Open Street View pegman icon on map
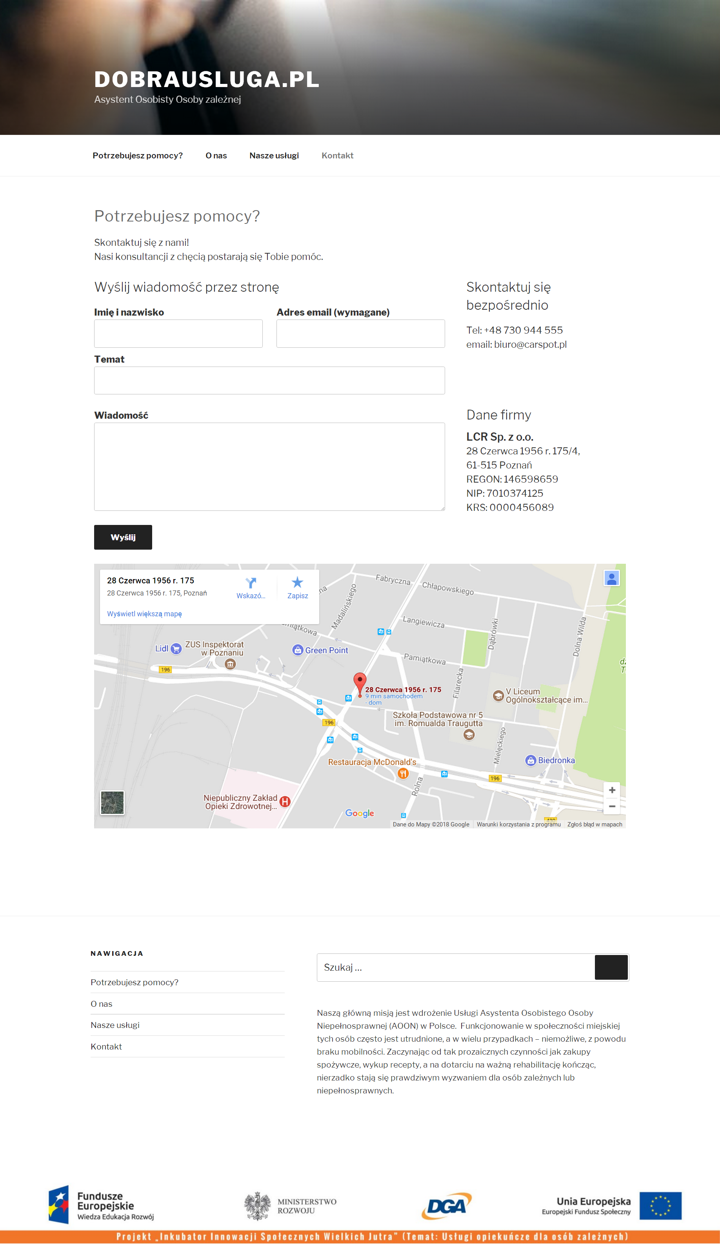 pyautogui.click(x=611, y=578)
